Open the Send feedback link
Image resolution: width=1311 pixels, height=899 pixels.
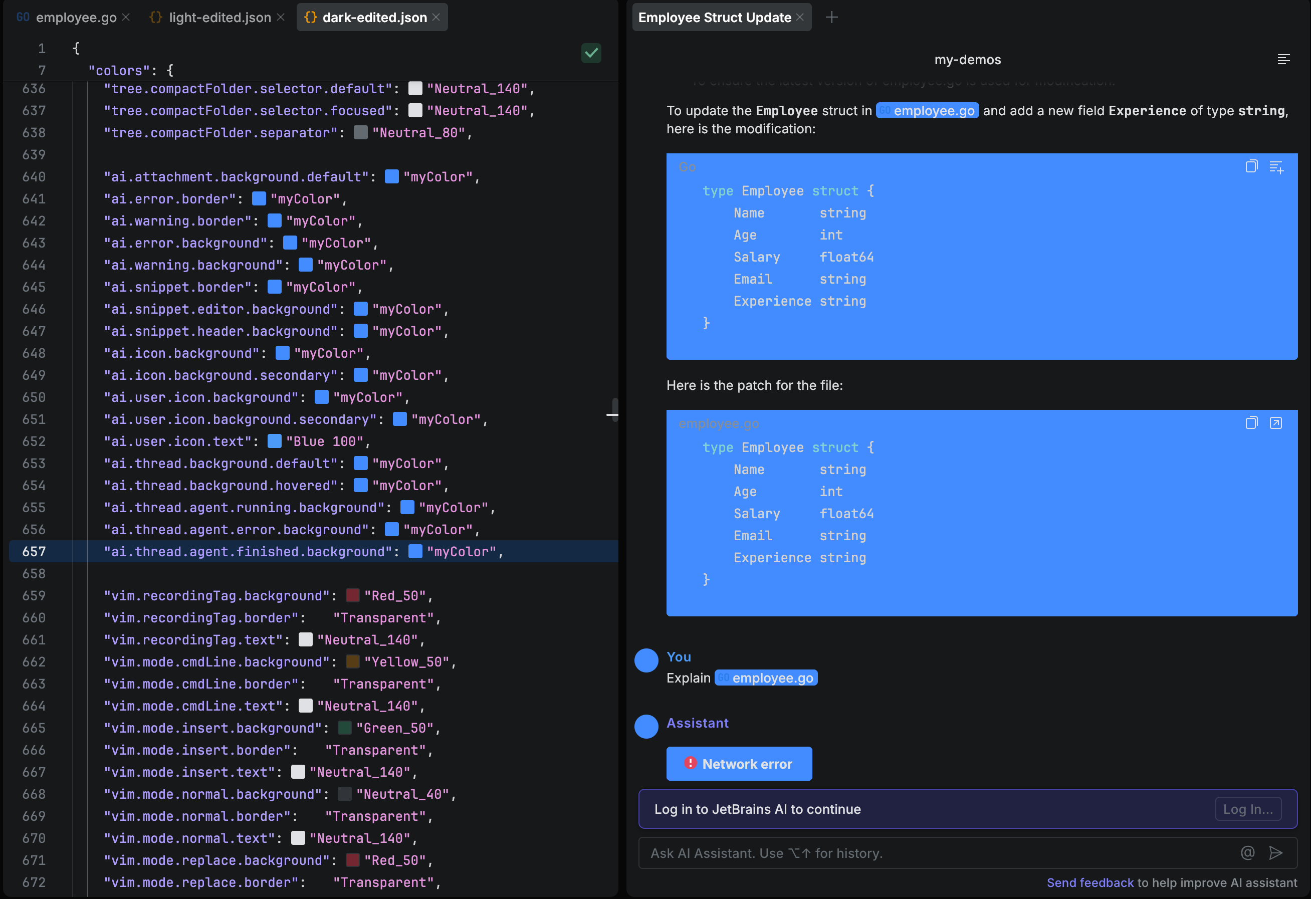point(1090,882)
